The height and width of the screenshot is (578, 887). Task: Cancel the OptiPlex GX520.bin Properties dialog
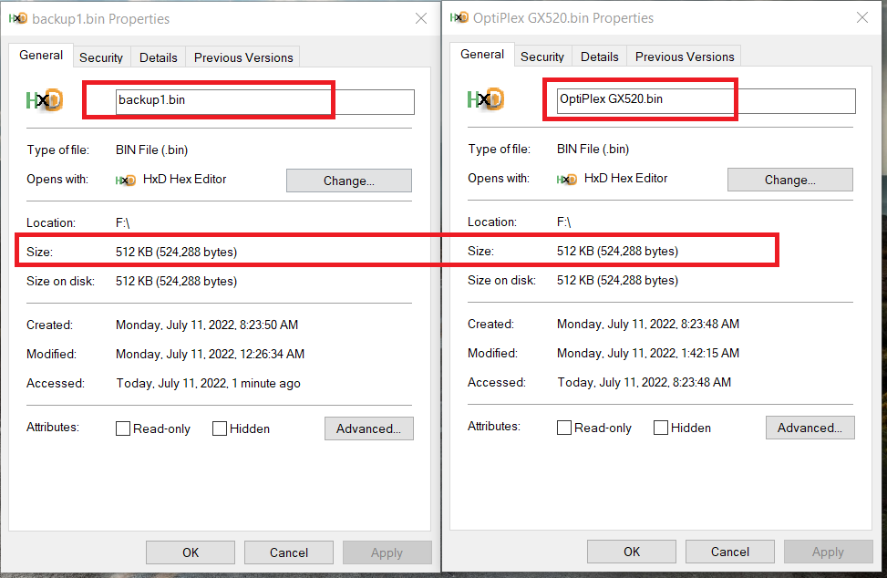tap(730, 552)
